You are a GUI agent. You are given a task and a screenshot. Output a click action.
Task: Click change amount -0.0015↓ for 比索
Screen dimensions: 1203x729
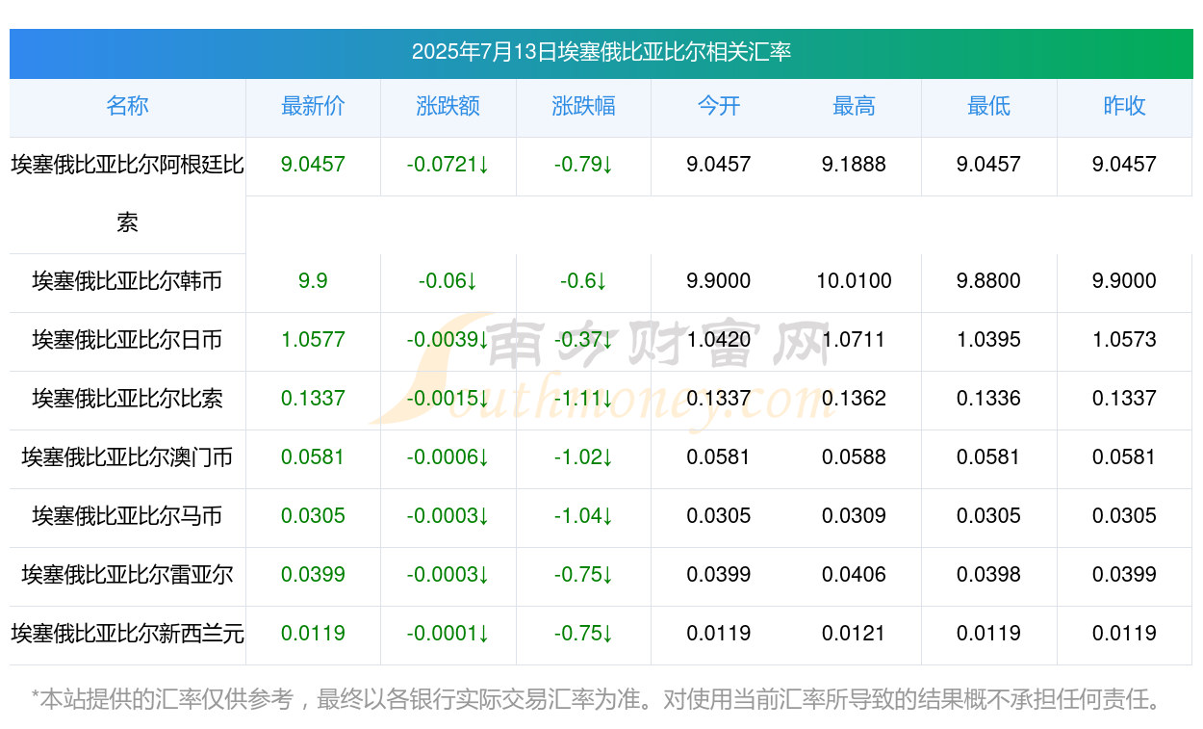[448, 399]
